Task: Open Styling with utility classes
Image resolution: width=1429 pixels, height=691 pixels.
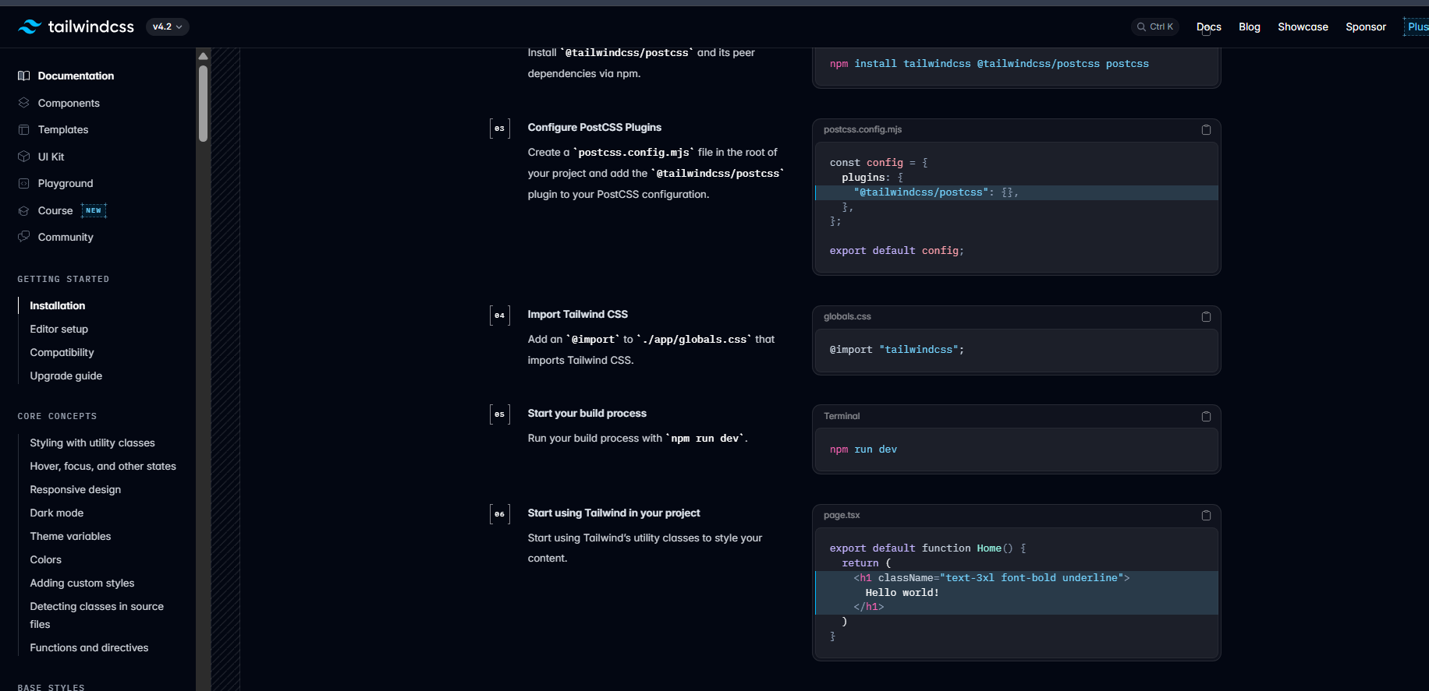Action: [x=92, y=442]
